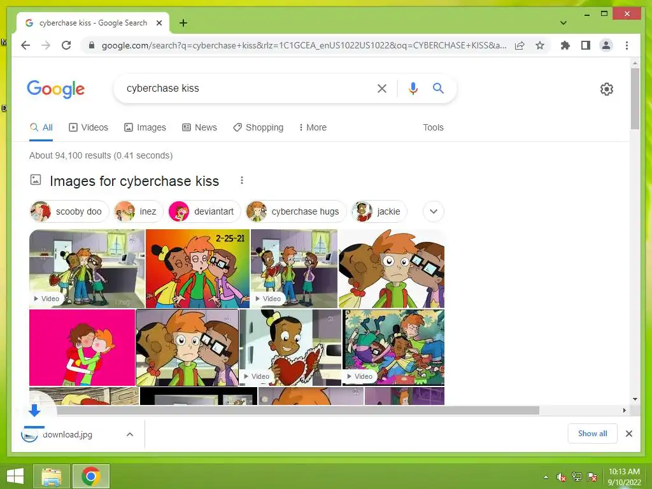Switch to the Videos tab
Viewport: 652px width, 489px height.
click(x=88, y=127)
